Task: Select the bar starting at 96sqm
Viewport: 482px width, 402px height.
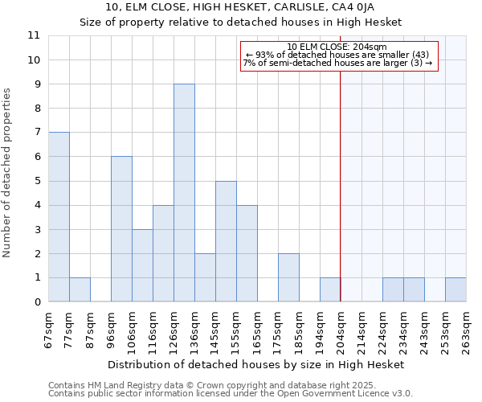Action: click(x=121, y=229)
